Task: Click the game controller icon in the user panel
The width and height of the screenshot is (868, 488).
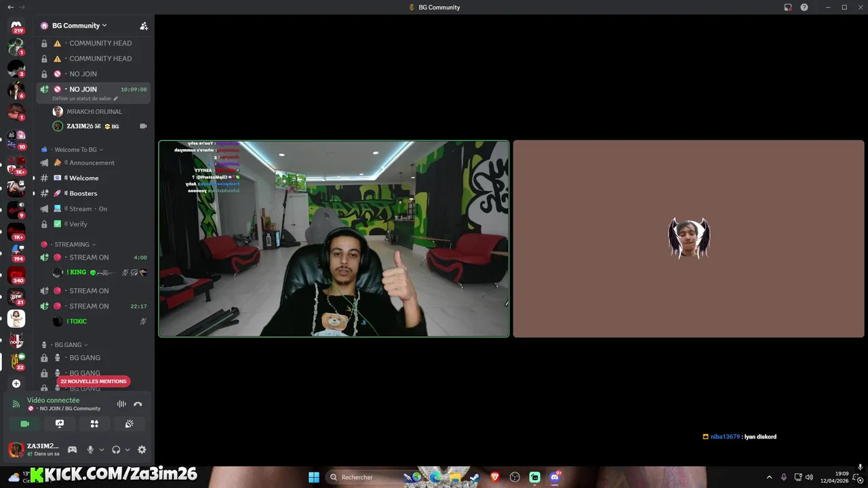Action: (72, 449)
